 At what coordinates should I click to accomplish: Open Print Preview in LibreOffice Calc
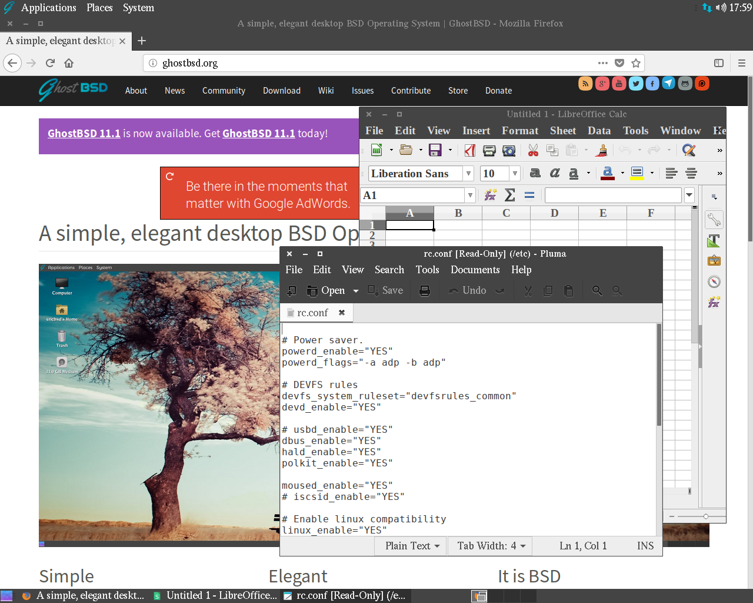[x=509, y=150]
